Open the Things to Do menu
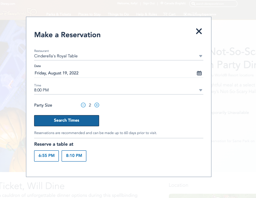The image size is (256, 198). 119,14
